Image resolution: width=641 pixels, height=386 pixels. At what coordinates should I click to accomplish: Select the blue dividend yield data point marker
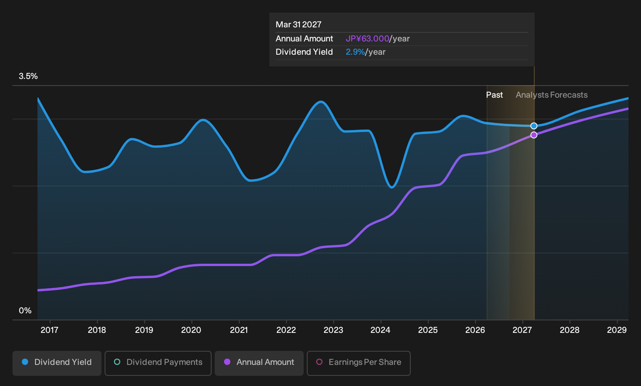534,126
